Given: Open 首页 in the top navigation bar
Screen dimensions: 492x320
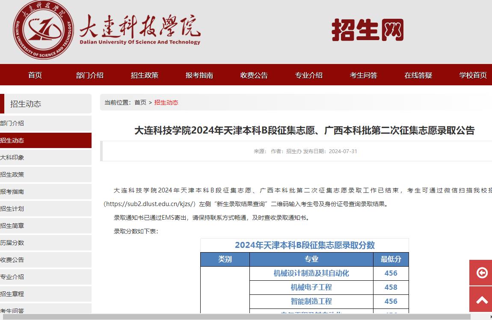Looking at the screenshot, I should (x=35, y=75).
